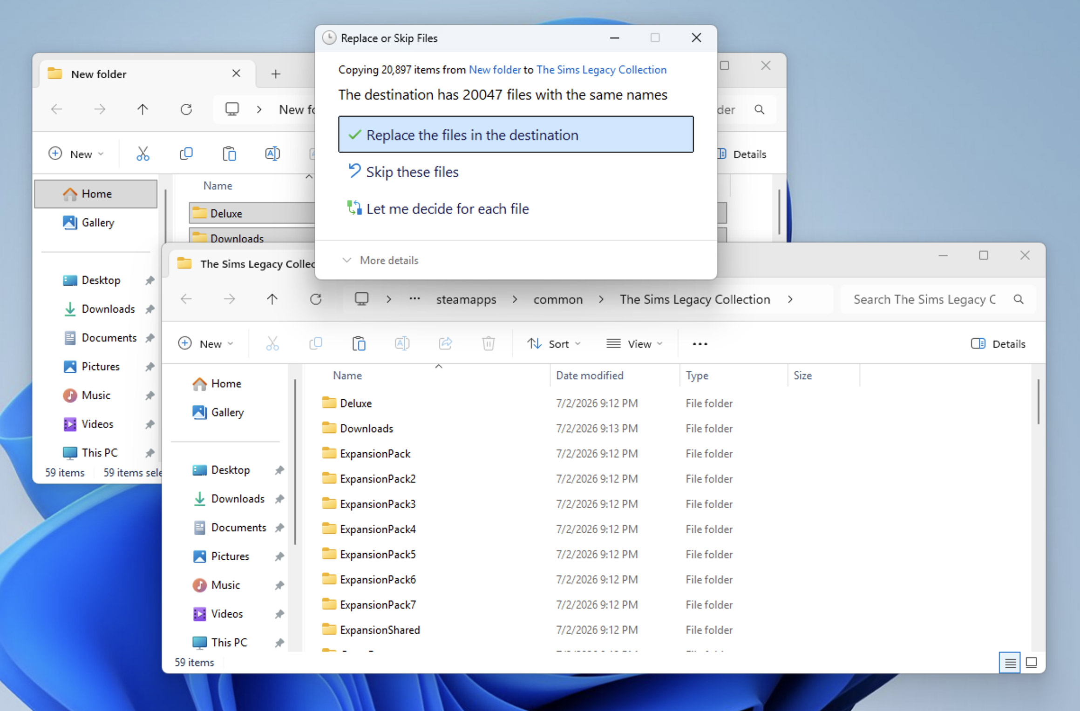This screenshot has width=1080, height=711.
Task: Go back in New folder window
Action: pyautogui.click(x=56, y=109)
